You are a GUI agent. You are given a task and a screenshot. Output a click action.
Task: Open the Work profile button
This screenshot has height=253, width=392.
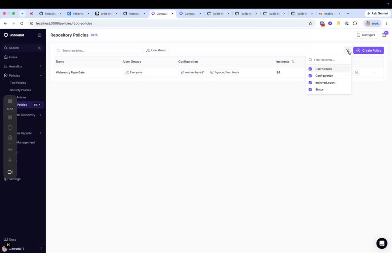click(372, 24)
